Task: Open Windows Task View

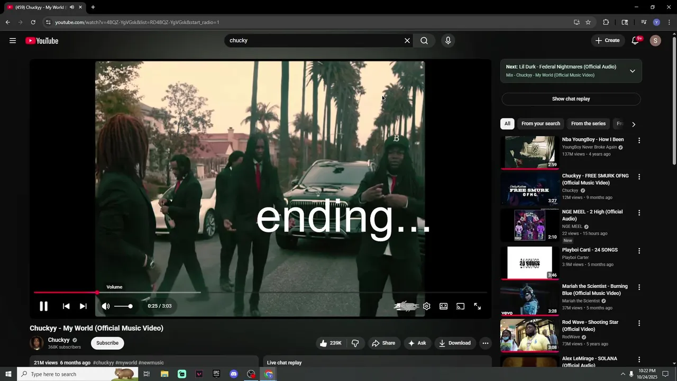Action: (147, 374)
